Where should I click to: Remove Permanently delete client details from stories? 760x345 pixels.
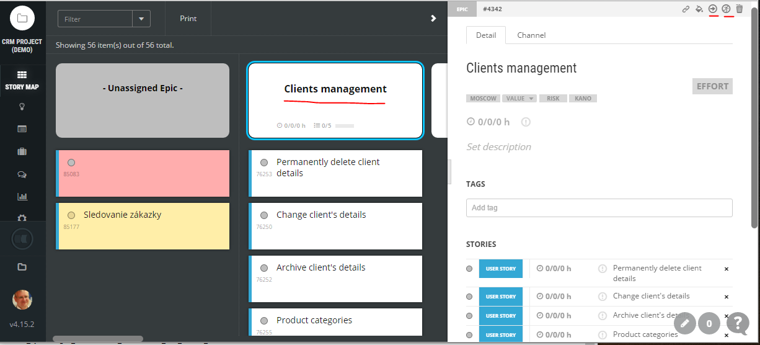[x=727, y=269]
